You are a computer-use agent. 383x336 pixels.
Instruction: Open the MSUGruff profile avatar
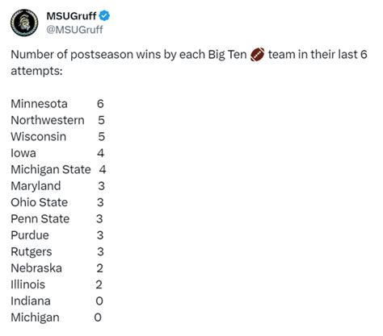pos(24,23)
